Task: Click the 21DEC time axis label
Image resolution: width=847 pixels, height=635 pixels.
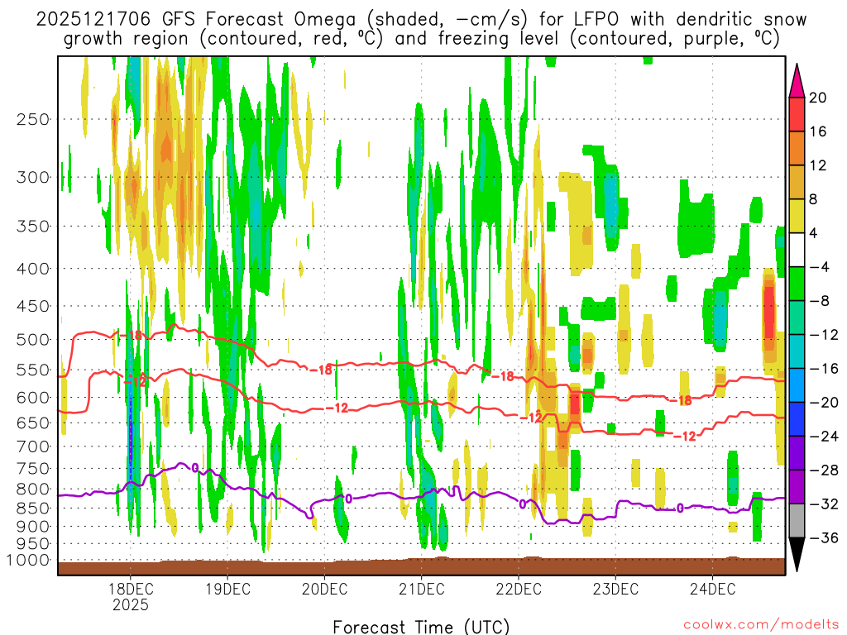Action: pos(421,589)
